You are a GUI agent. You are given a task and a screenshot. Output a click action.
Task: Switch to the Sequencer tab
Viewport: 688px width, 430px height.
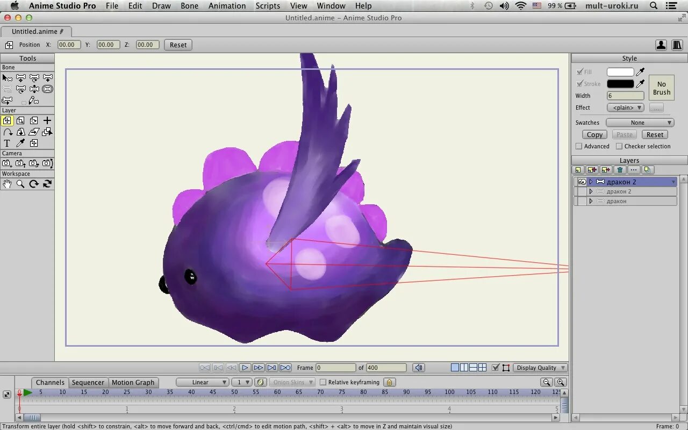pyautogui.click(x=88, y=383)
